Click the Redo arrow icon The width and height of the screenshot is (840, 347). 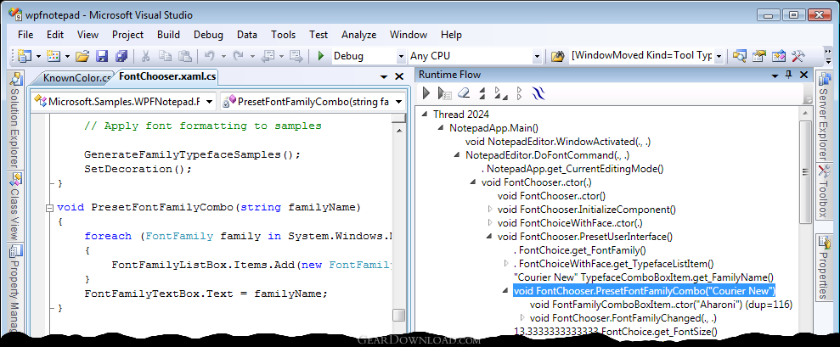(239, 56)
